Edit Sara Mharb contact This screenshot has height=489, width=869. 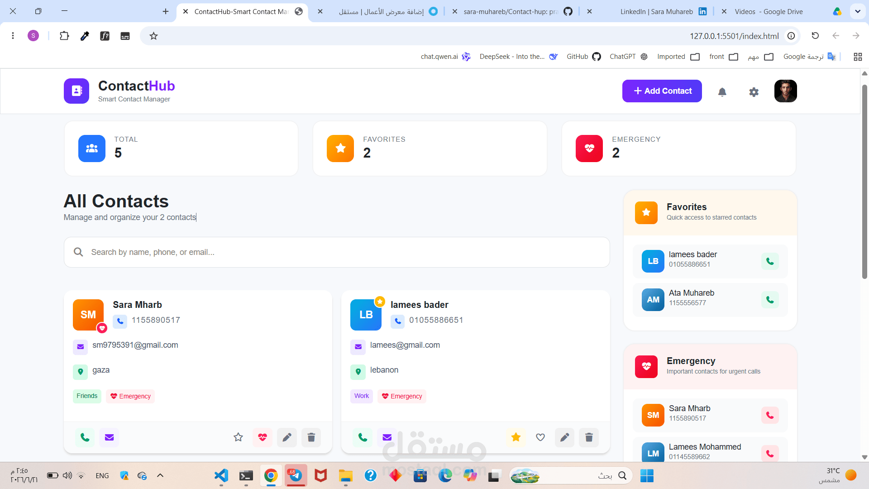click(287, 437)
